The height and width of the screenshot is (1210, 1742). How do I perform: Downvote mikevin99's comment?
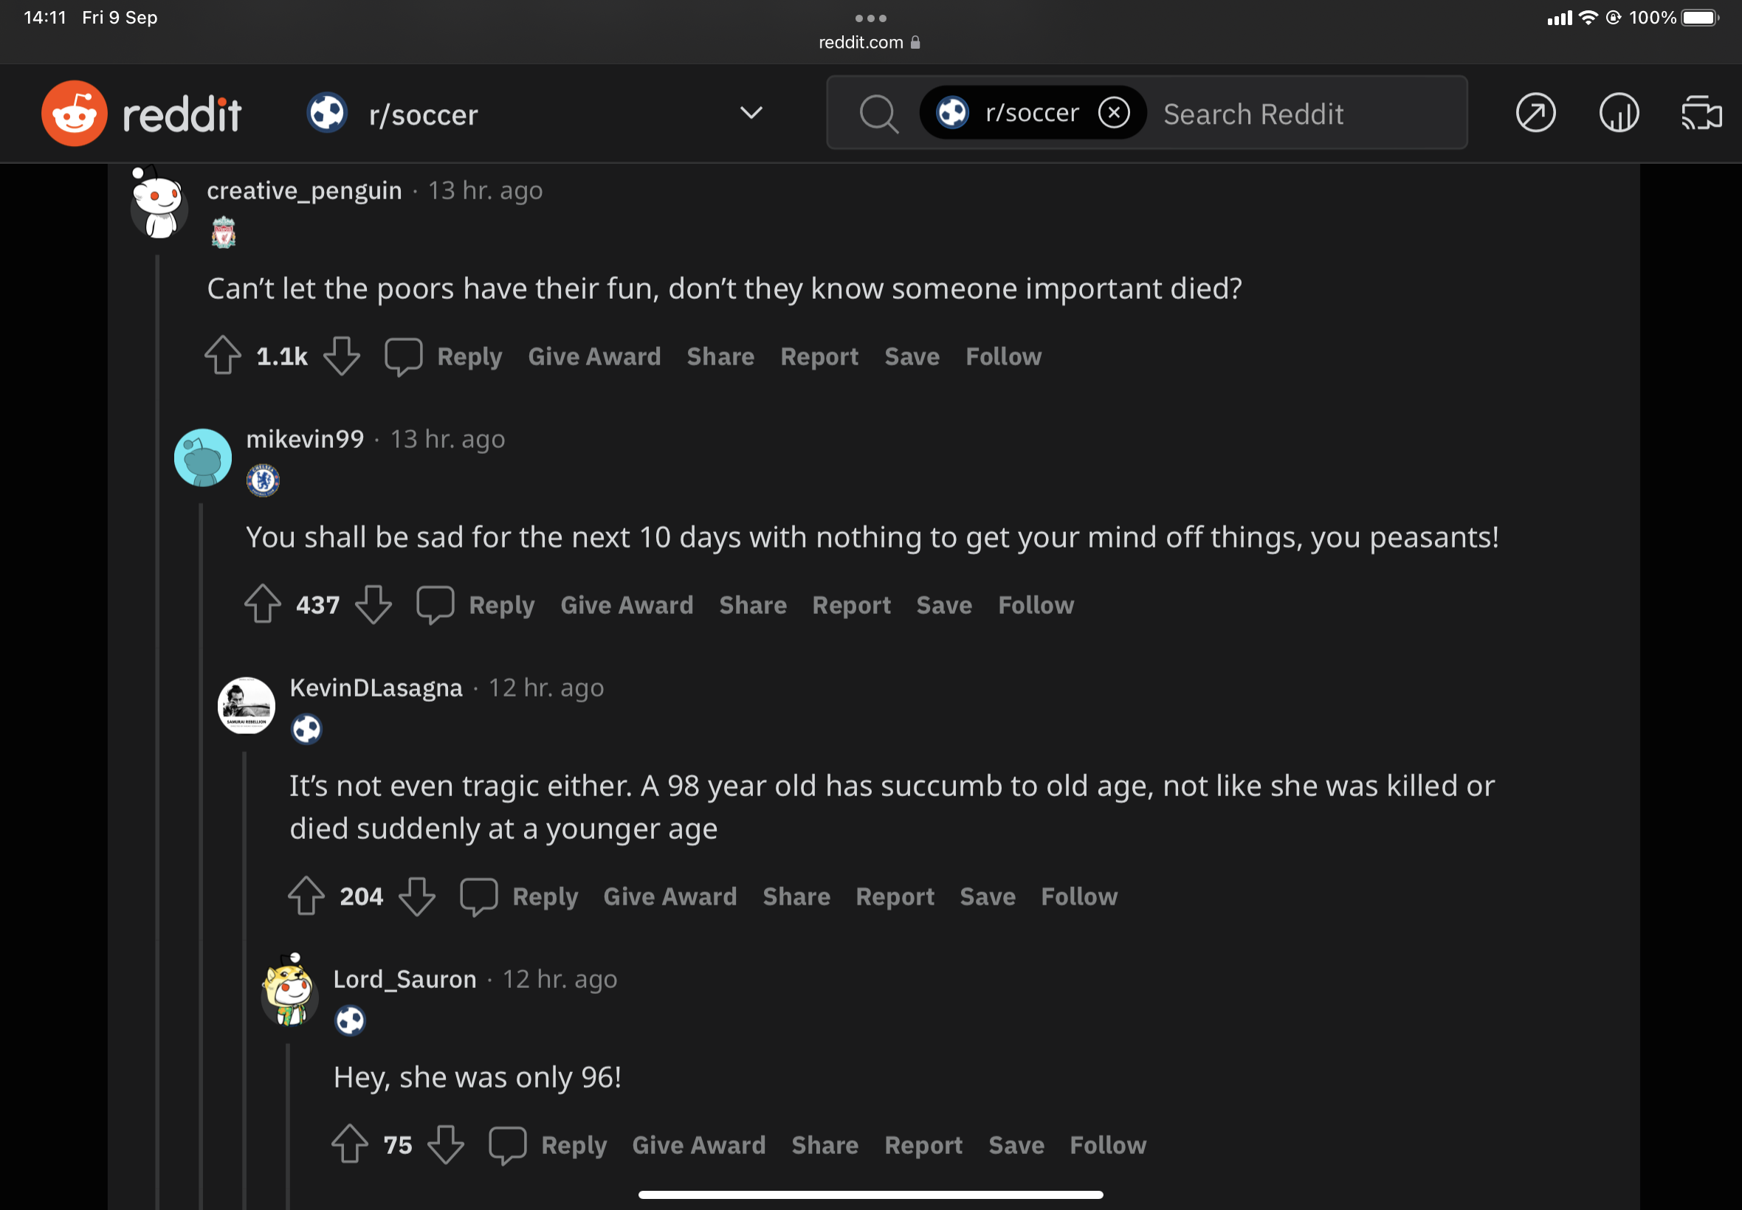click(374, 604)
